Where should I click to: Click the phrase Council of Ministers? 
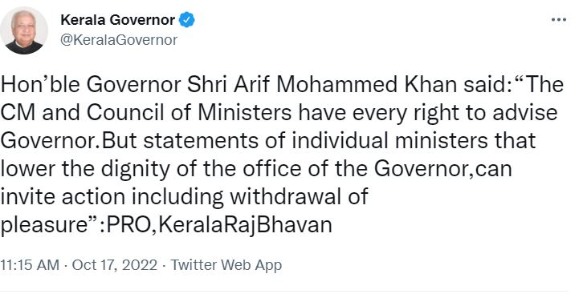(189, 112)
